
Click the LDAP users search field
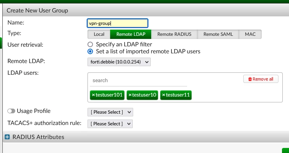point(138,81)
